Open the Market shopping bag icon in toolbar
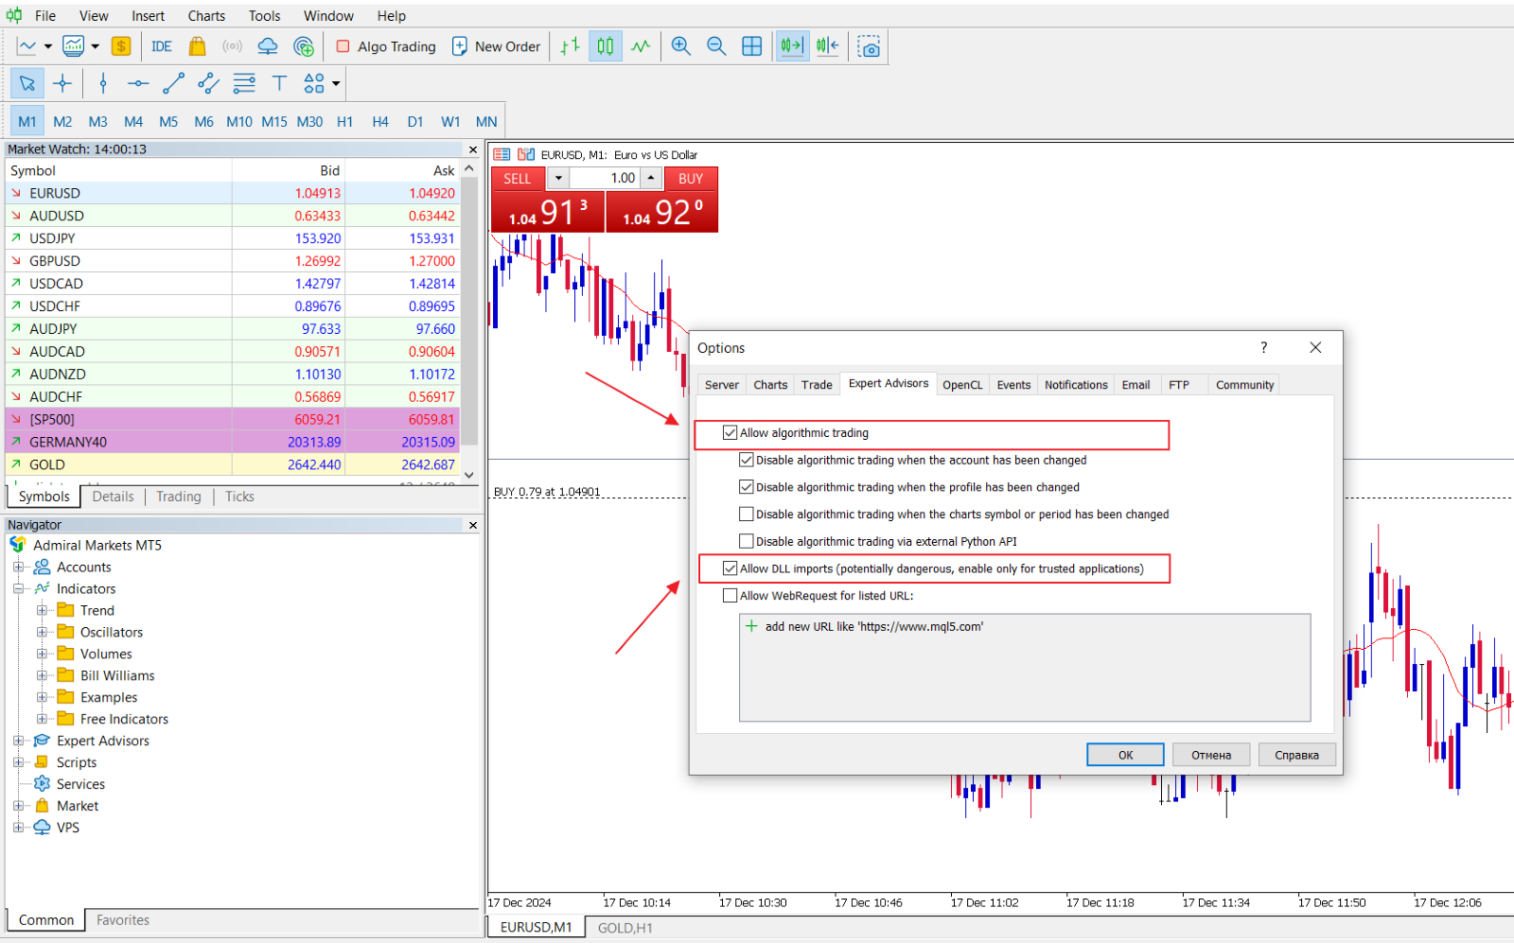The height and width of the screenshot is (943, 1514). pos(197,46)
